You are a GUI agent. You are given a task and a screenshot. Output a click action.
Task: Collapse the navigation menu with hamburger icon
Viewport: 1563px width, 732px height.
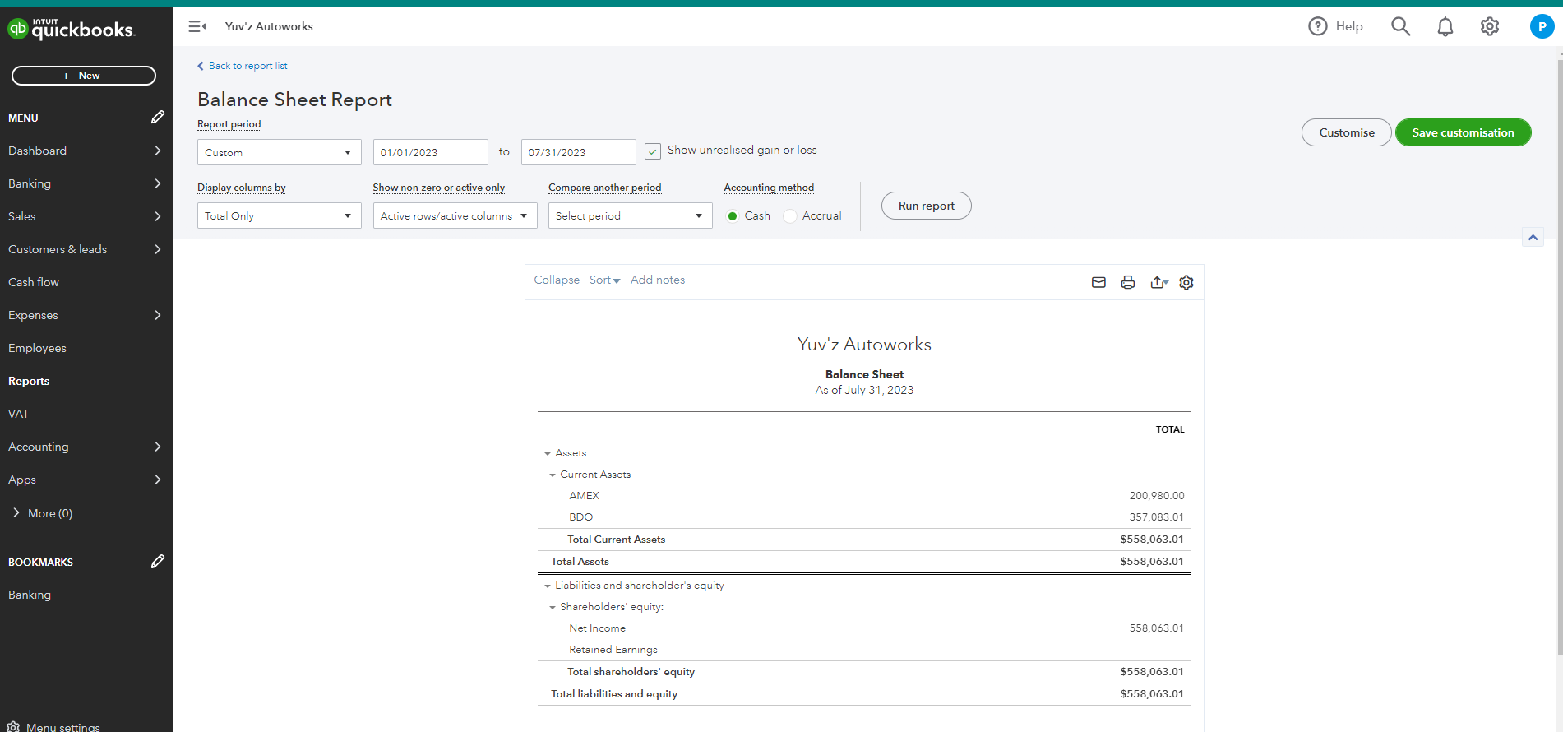click(197, 26)
